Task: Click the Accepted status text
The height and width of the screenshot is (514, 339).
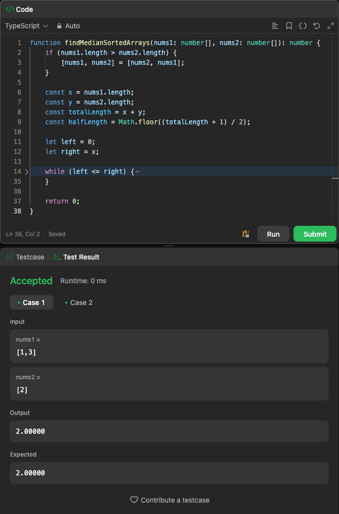Action: [x=32, y=281]
